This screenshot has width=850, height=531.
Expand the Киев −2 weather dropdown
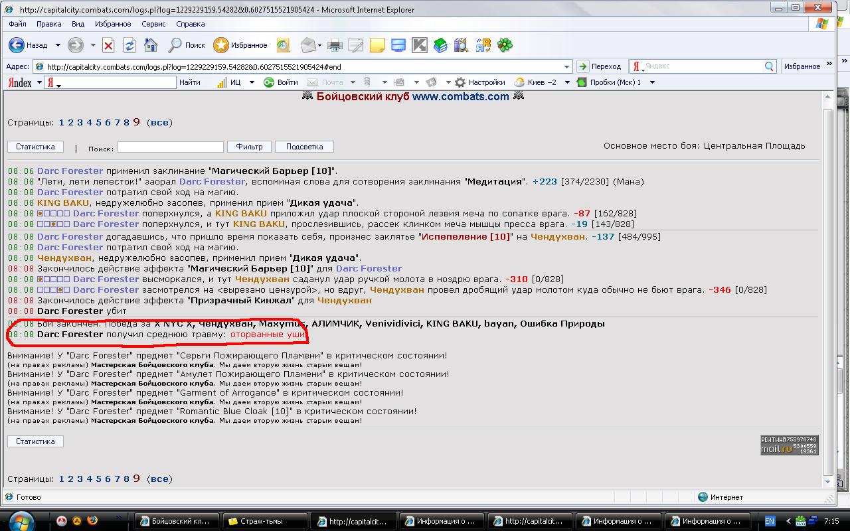(x=566, y=82)
